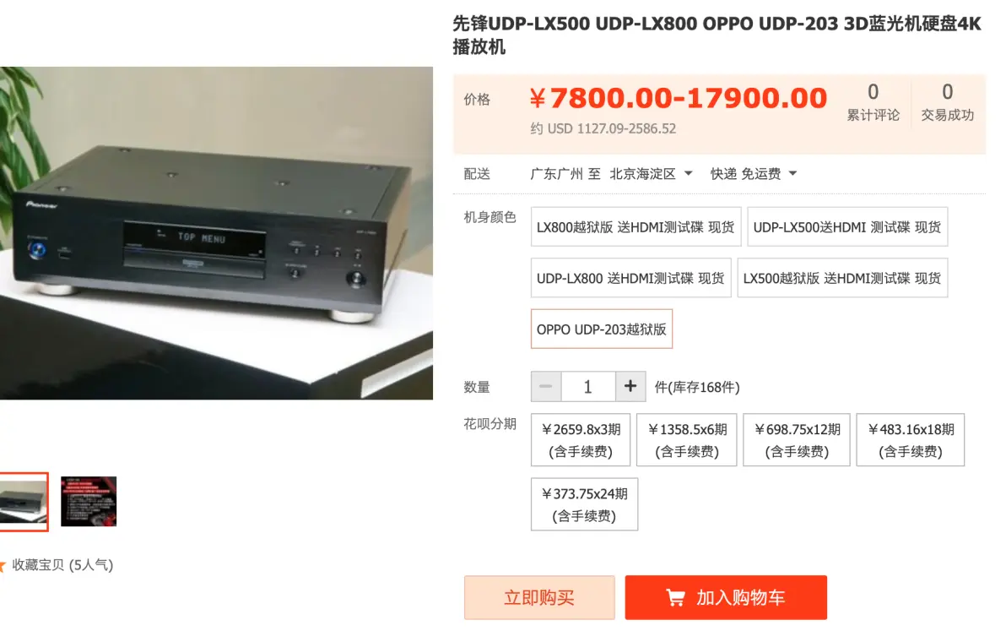Decrease quantity with the minus button
This screenshot has height=642, width=1006.
click(x=546, y=387)
